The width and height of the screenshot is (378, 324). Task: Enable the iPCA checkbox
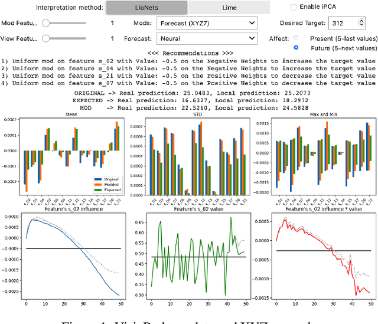tap(294, 7)
